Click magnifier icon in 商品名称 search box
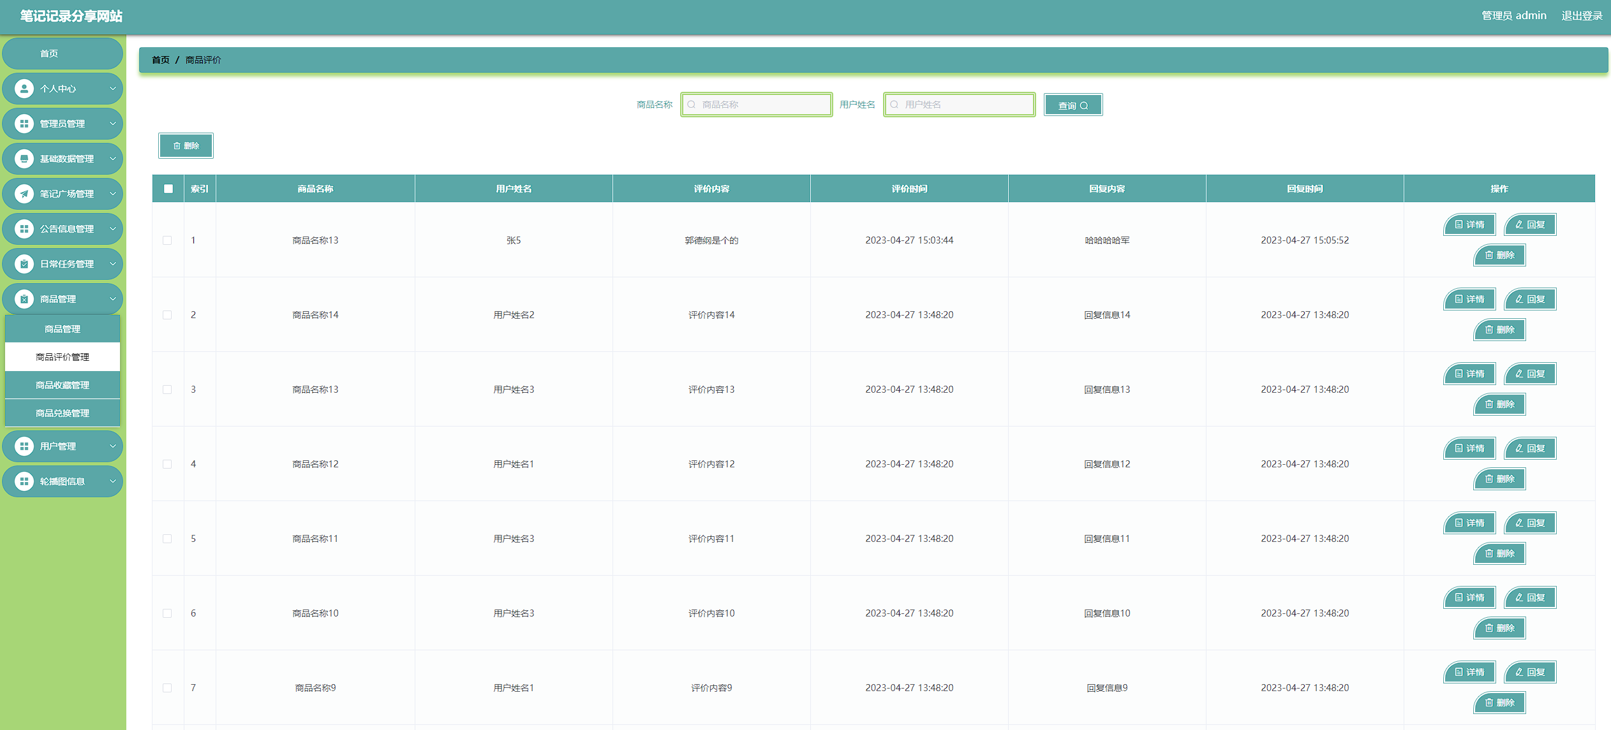The image size is (1611, 730). (x=692, y=105)
